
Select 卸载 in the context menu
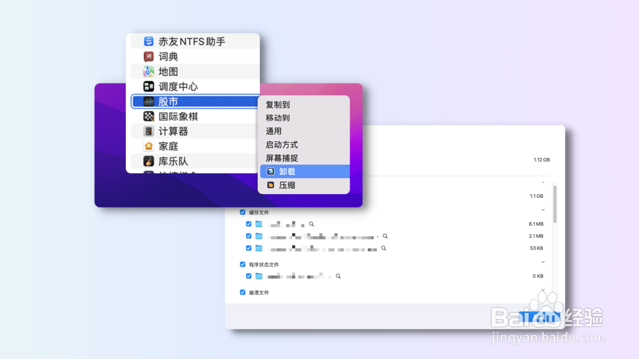tap(305, 172)
